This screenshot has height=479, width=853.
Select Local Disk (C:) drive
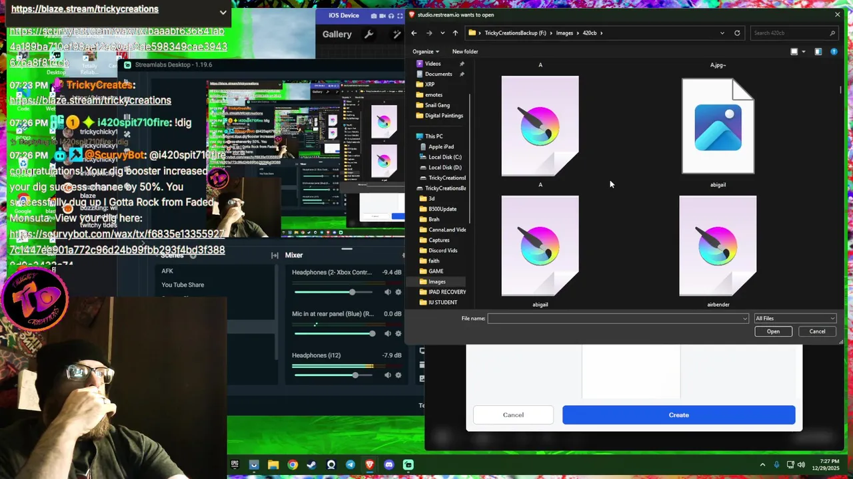click(x=444, y=157)
